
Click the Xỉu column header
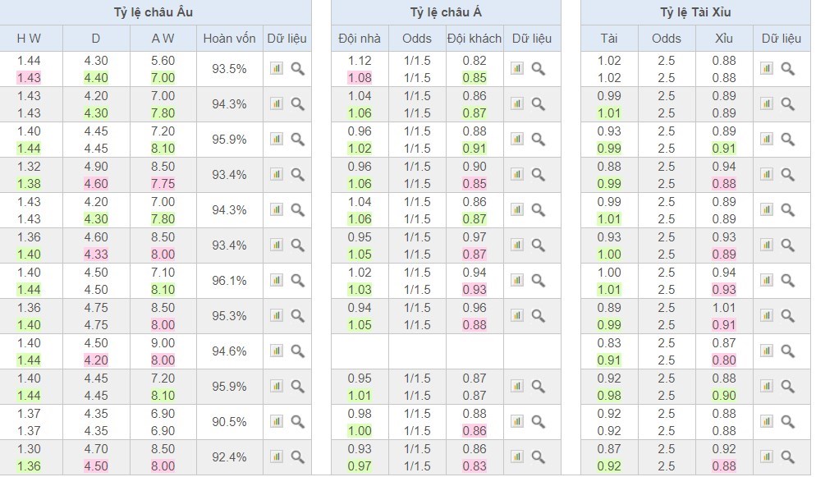[724, 39]
